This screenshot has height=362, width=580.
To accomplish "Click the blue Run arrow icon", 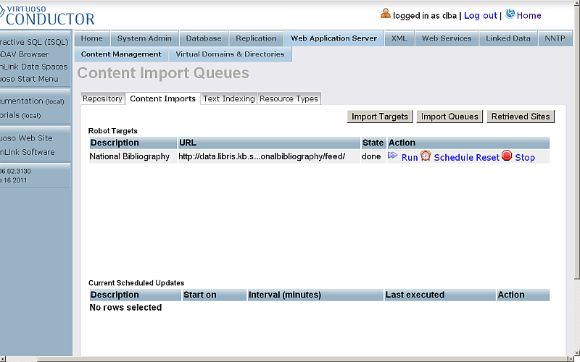I will coord(393,156).
